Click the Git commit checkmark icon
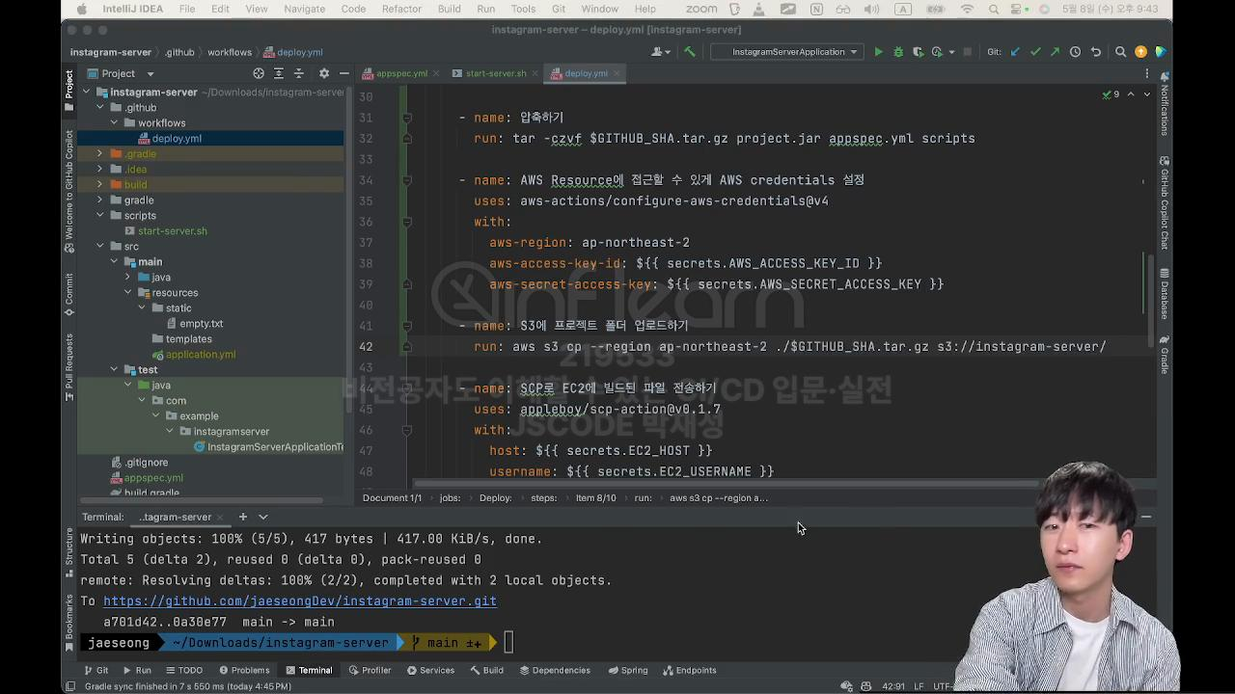Screen dimensions: 1235x694 tap(1035, 52)
